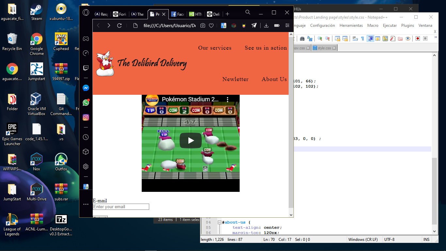Click the Newletter navigation link
The image size is (446, 251).
click(x=235, y=79)
